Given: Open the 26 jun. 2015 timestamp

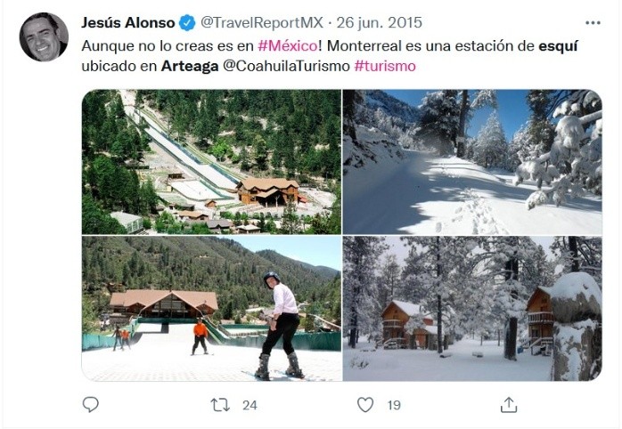Looking at the screenshot, I should pos(380,22).
